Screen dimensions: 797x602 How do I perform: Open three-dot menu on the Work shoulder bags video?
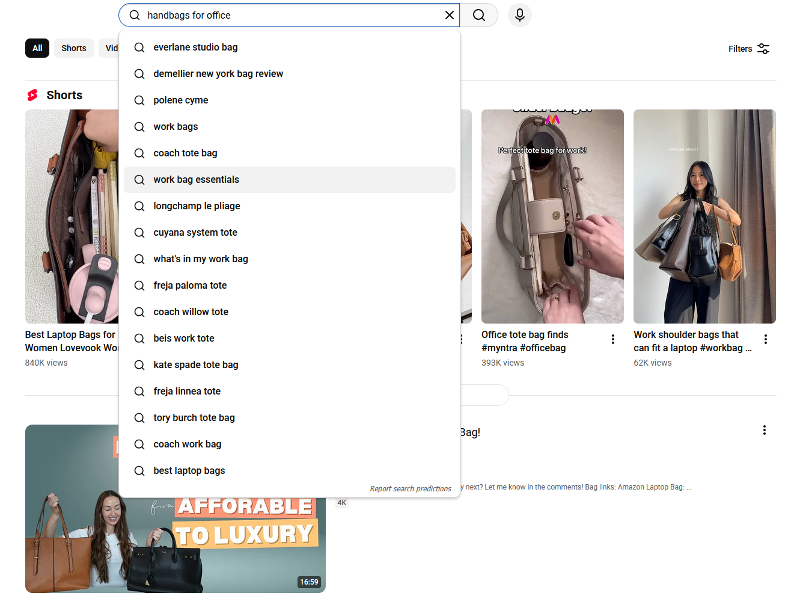766,339
